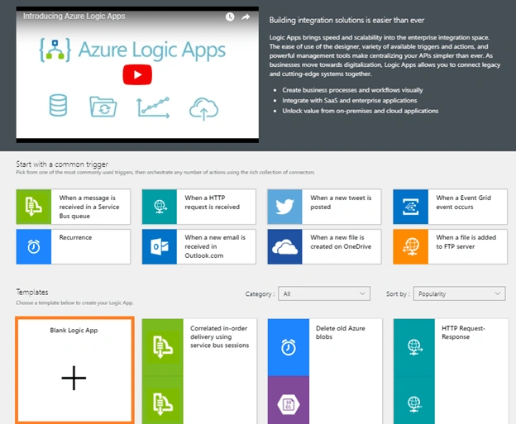The image size is (516, 424).
Task: Click the Event Grid trigger icon
Action: pyautogui.click(x=411, y=207)
